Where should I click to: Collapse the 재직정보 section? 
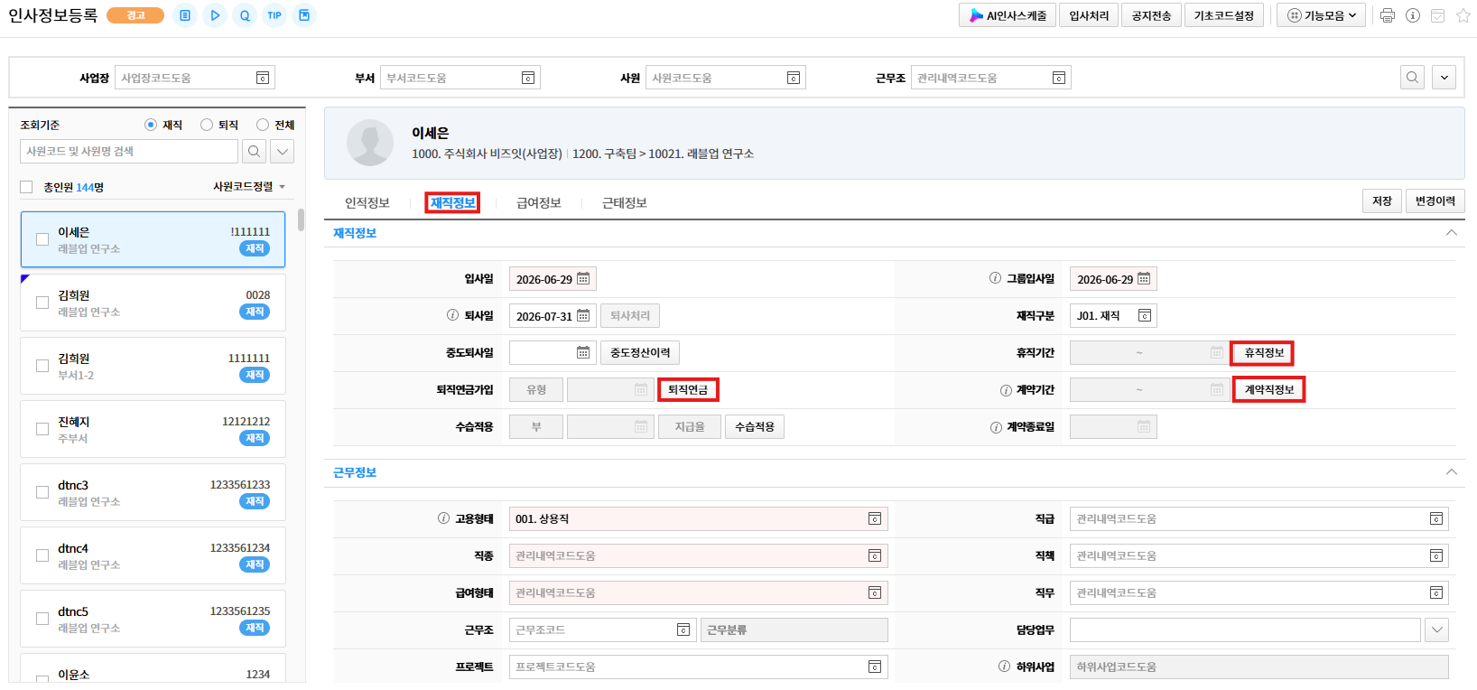point(1452,233)
